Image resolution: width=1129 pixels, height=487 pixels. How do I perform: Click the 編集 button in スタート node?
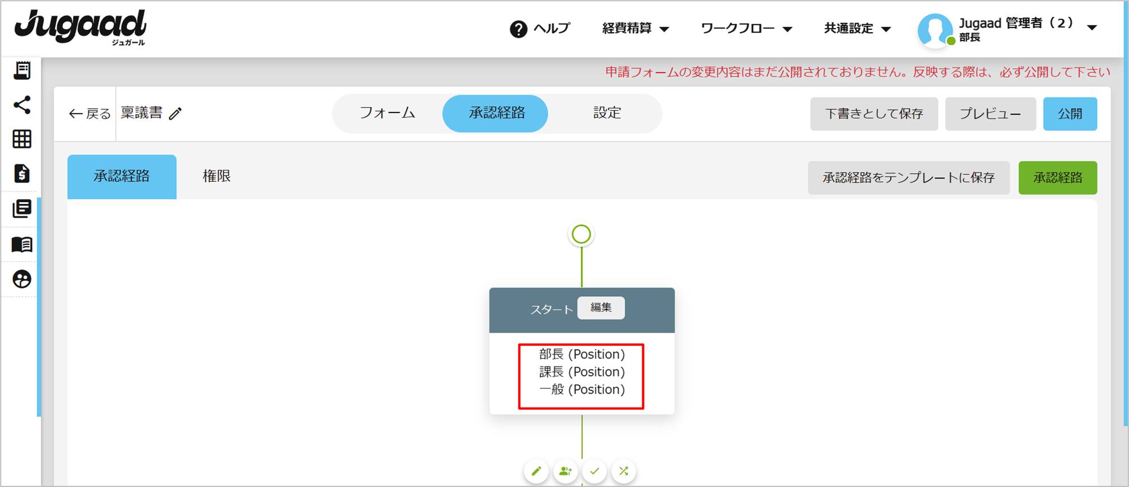point(601,308)
